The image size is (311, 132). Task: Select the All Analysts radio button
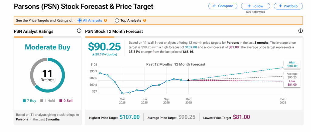pyautogui.click(x=80, y=21)
